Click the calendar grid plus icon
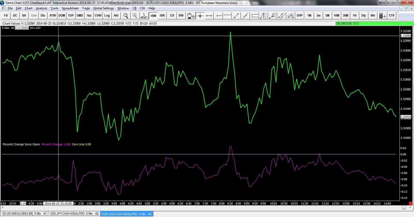414x217 pixels. tap(382, 16)
